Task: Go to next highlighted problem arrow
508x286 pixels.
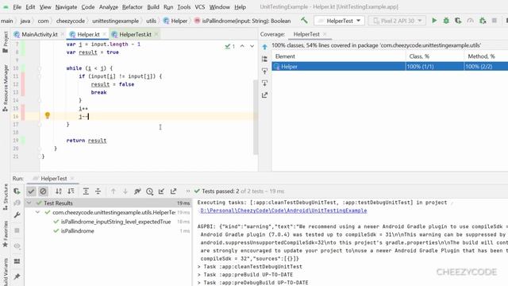Action: (252, 46)
